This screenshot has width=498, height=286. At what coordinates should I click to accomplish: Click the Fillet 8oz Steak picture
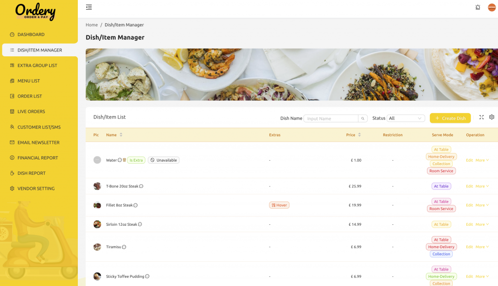point(97,205)
